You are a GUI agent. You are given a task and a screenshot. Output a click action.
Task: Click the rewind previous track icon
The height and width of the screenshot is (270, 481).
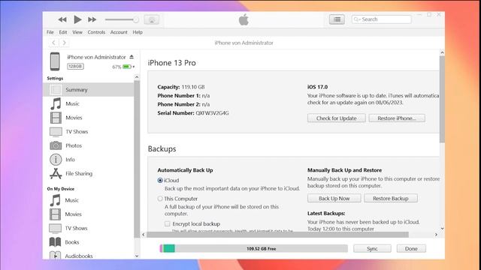tap(62, 19)
